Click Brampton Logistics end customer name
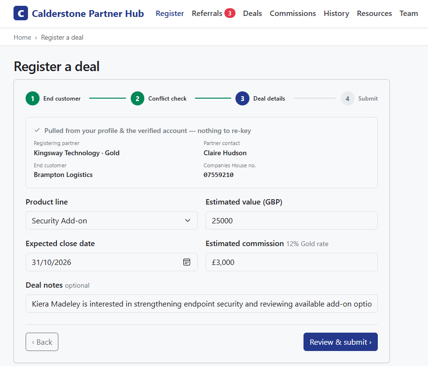 coord(63,175)
